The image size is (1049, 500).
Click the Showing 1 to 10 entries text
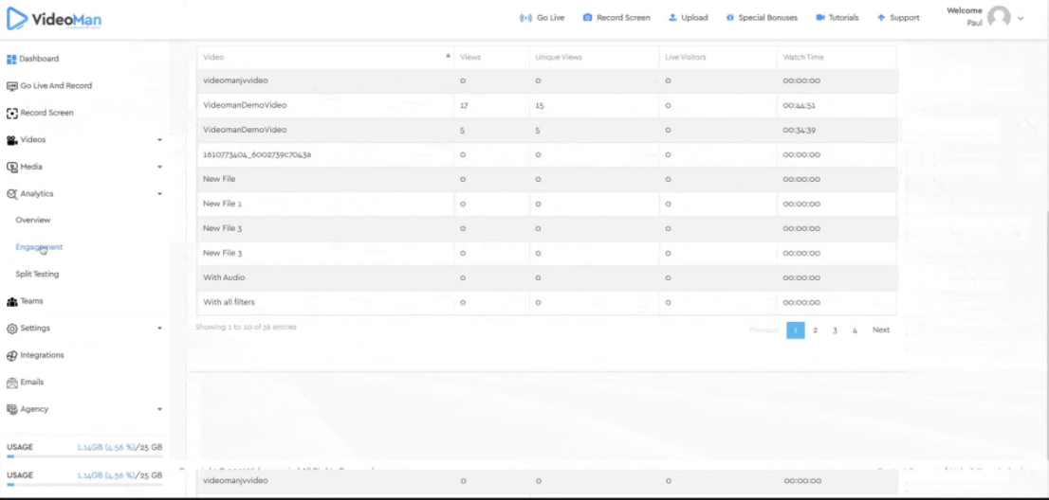[247, 327]
